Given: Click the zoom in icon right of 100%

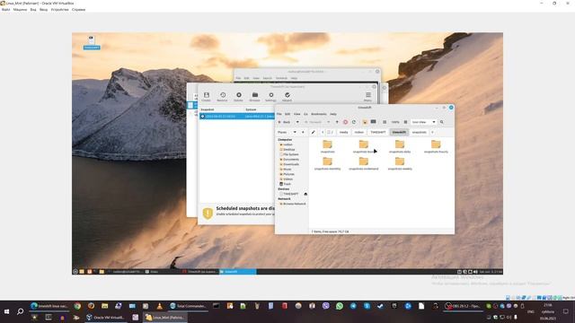Looking at the screenshot, I should (405, 122).
